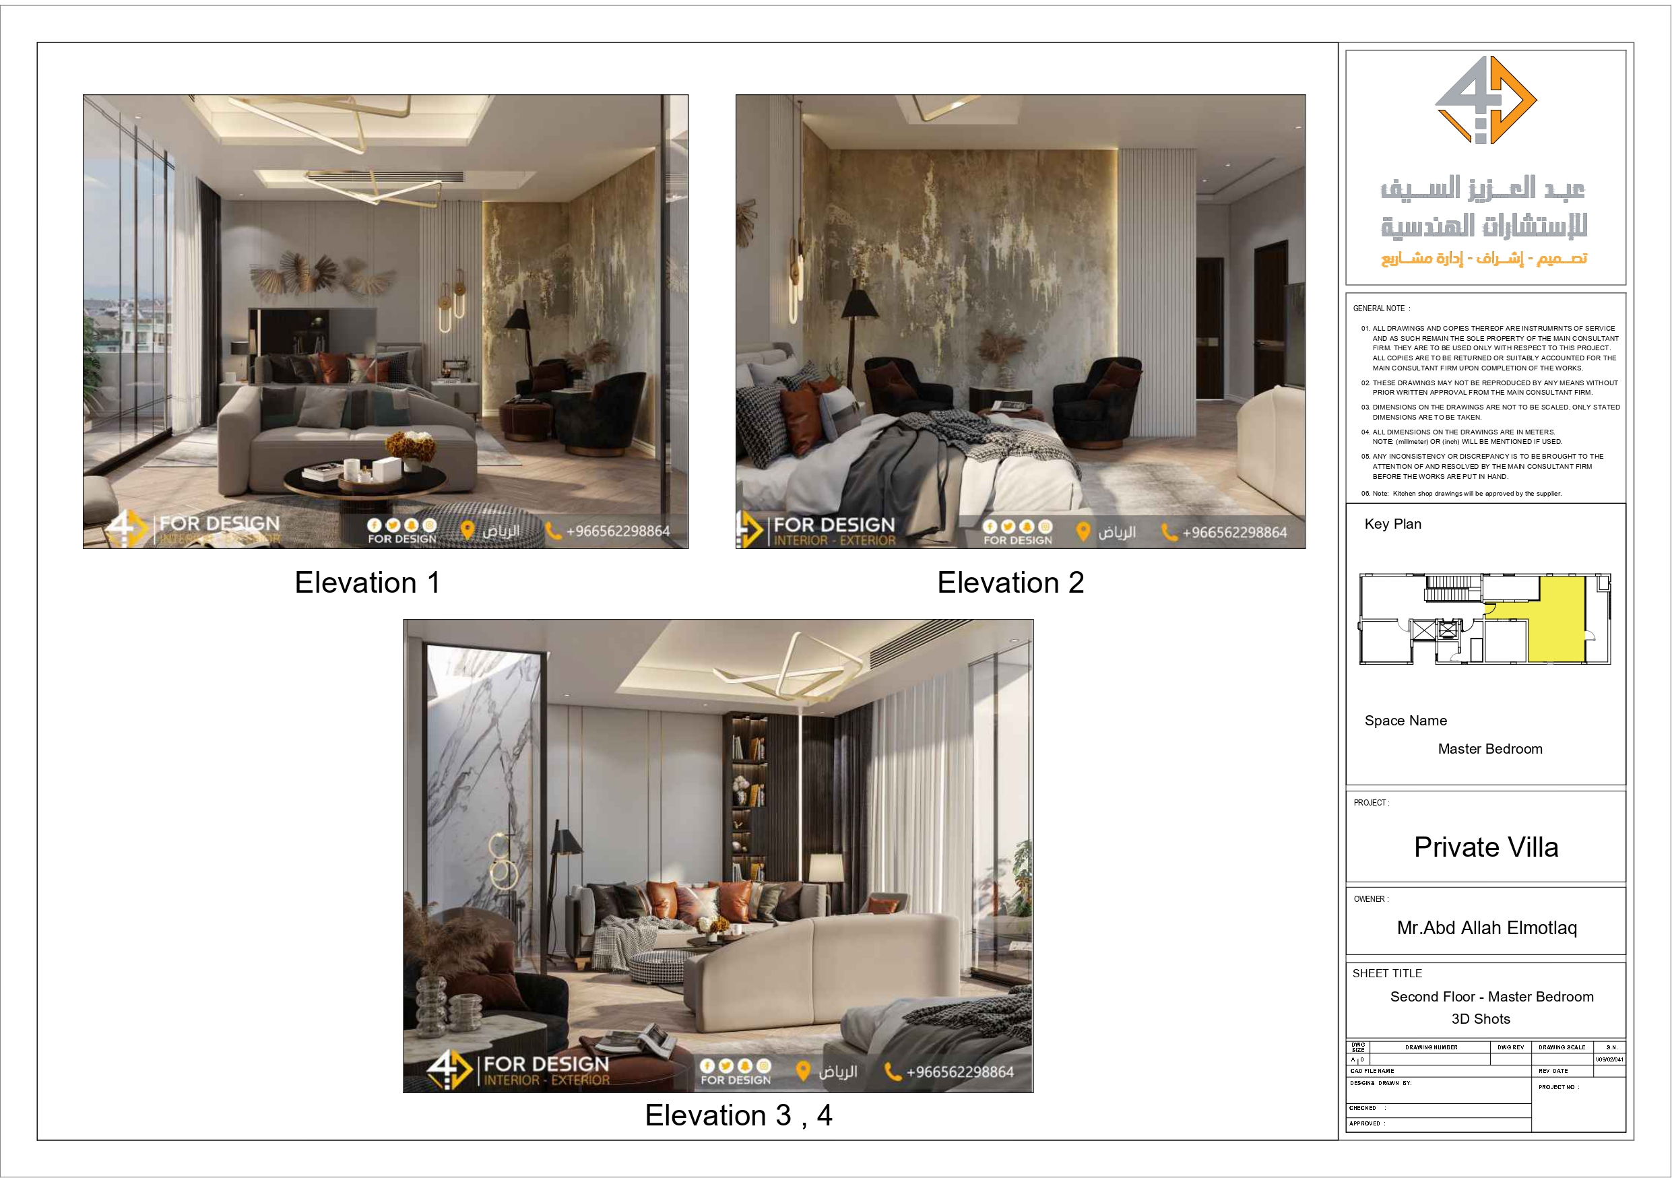The image size is (1672, 1182).
Task: Click the Facebook icon in Elevation 2 render
Action: click(x=989, y=527)
